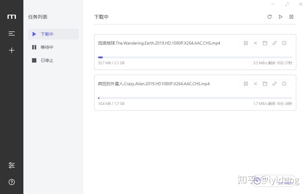Open the containing folder of 流浪地球
The height and width of the screenshot is (194, 307).
coord(265,43)
